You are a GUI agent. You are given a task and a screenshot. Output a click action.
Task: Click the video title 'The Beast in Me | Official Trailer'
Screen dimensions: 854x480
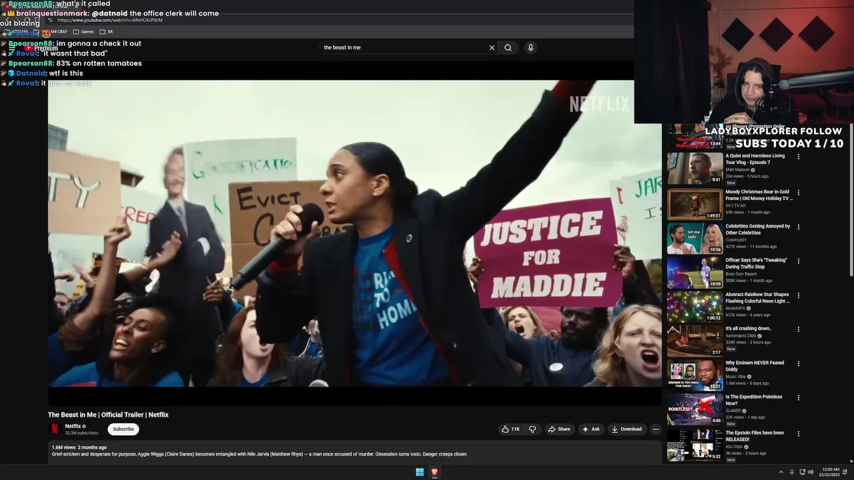[x=108, y=415]
